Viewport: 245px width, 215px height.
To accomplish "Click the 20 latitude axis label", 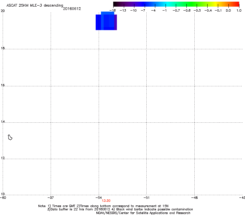I will click(3, 11).
